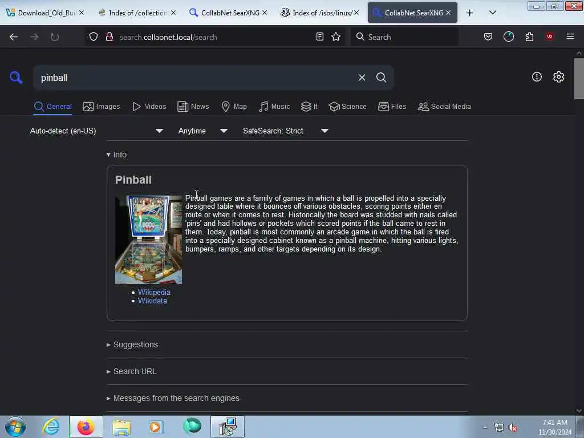Open Pocket save icon in toolbar

488,36
